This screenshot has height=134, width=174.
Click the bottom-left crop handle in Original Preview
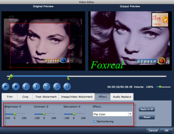click(x=10, y=67)
